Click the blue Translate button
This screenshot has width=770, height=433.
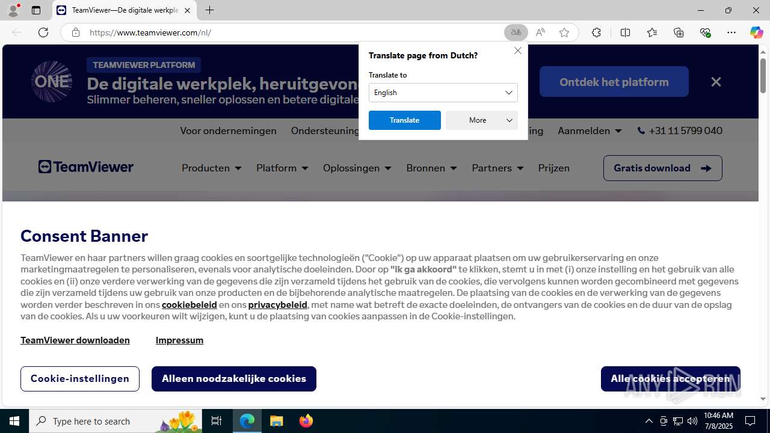click(405, 120)
